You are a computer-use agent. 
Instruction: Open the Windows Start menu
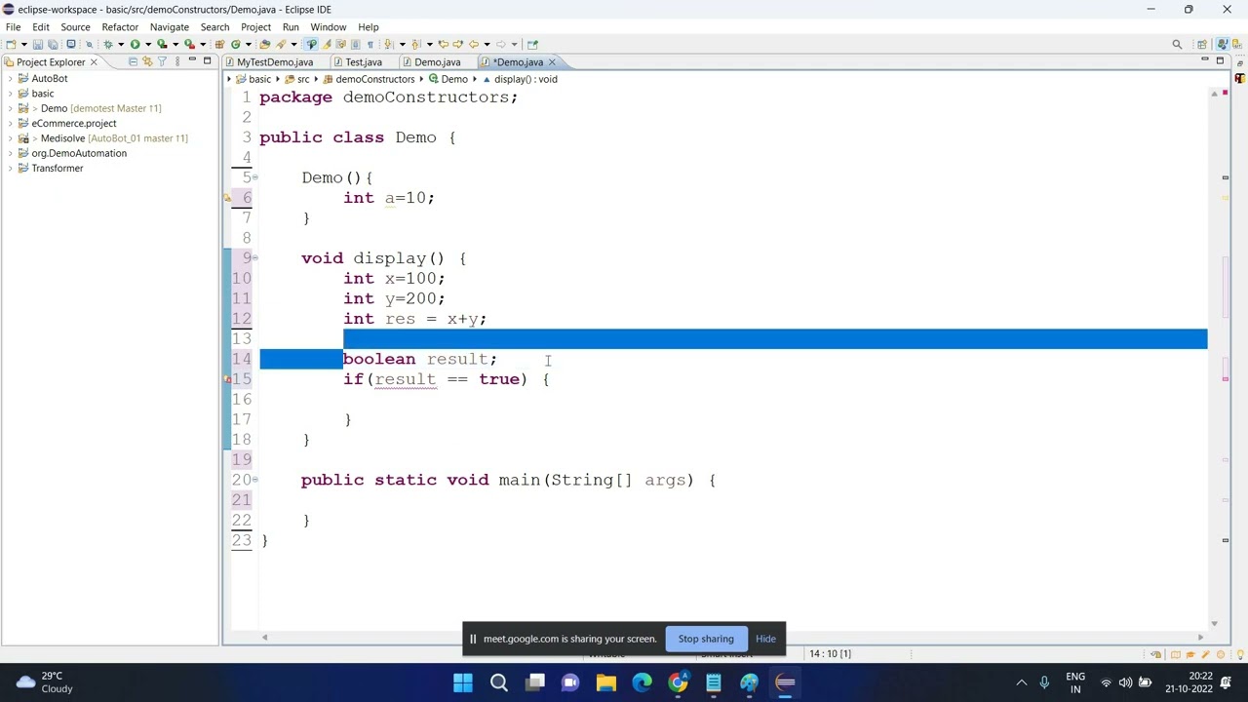pyautogui.click(x=463, y=682)
